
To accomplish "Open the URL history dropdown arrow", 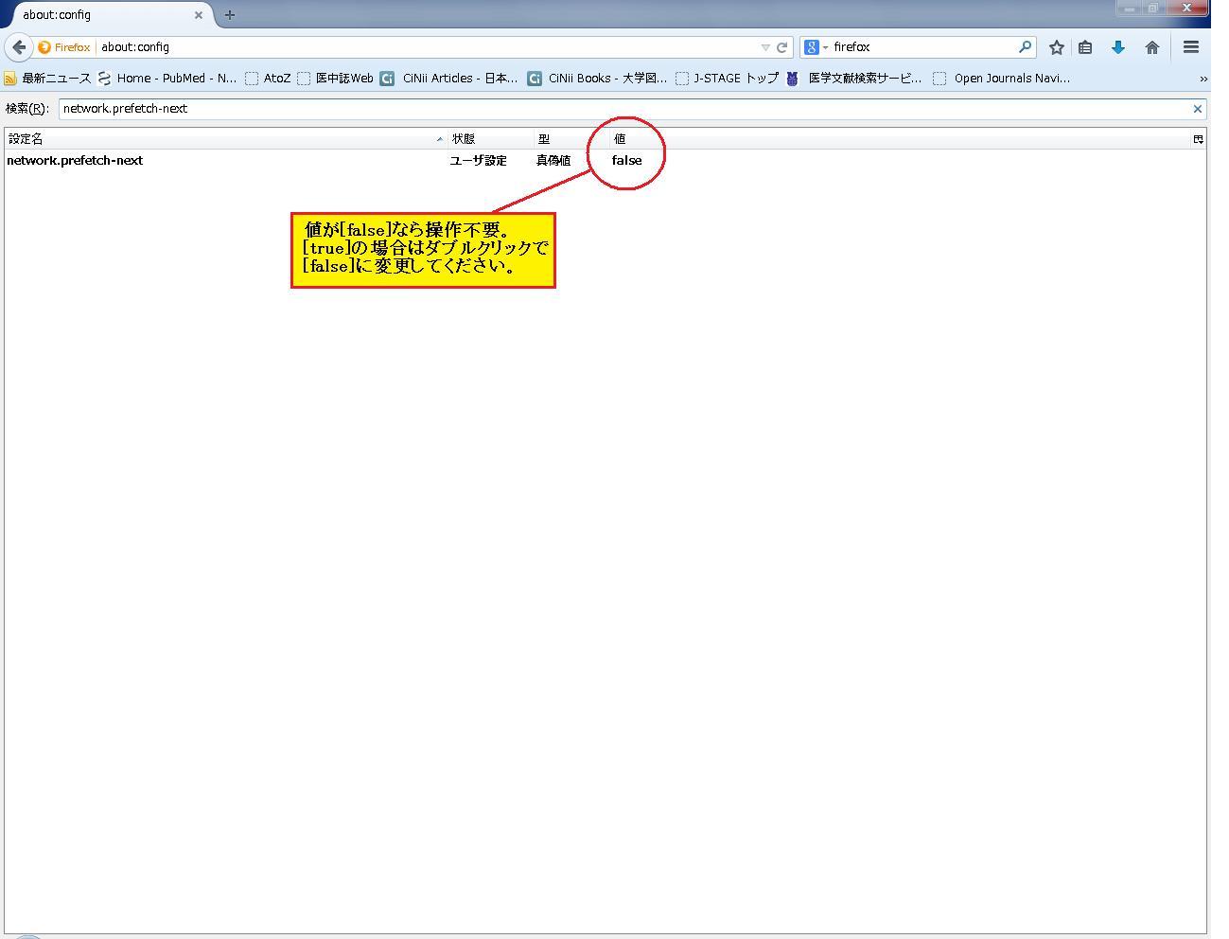I will 765,47.
